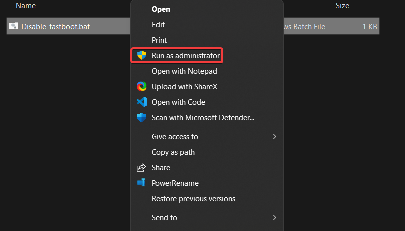The image size is (405, 231).
Task: Click the shield icon for Run as administrator
Action: pos(142,56)
